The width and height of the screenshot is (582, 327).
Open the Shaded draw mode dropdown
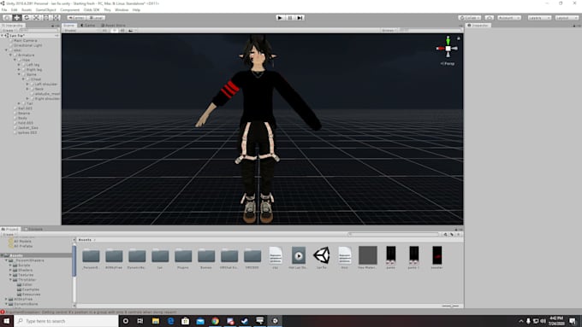click(x=81, y=31)
